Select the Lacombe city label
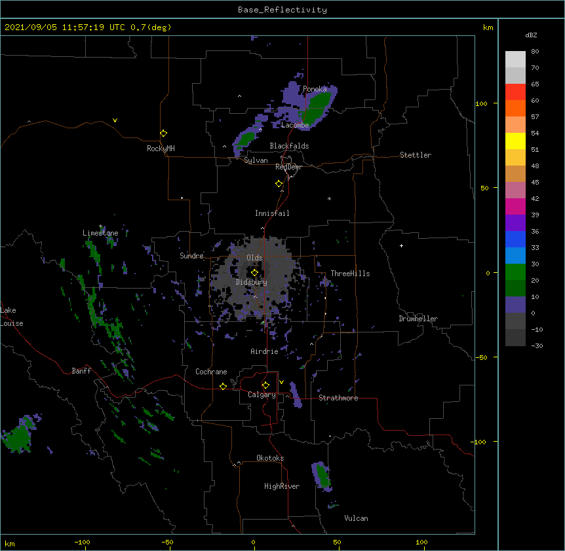This screenshot has height=551, width=565. (295, 125)
